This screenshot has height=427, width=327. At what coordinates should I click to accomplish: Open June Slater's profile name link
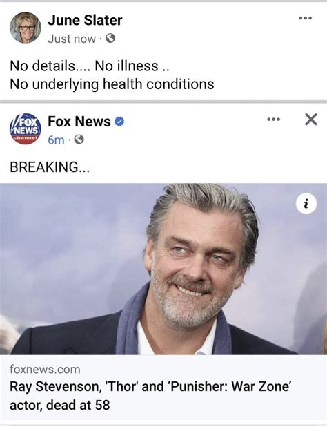click(85, 20)
